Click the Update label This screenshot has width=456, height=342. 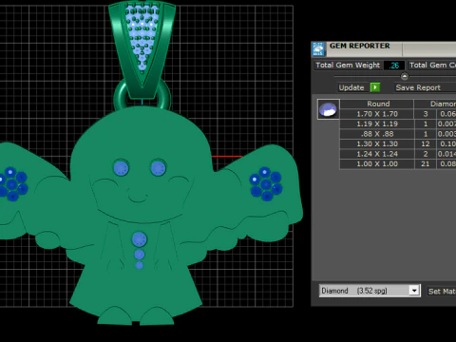point(351,87)
